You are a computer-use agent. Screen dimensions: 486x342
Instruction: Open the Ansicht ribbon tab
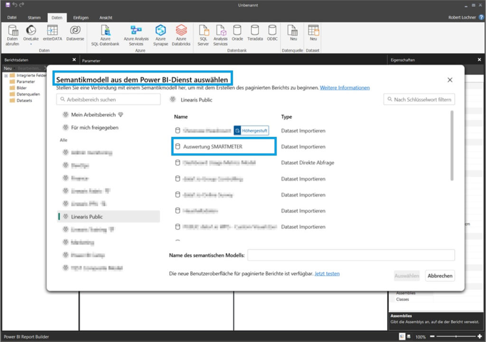(x=105, y=18)
